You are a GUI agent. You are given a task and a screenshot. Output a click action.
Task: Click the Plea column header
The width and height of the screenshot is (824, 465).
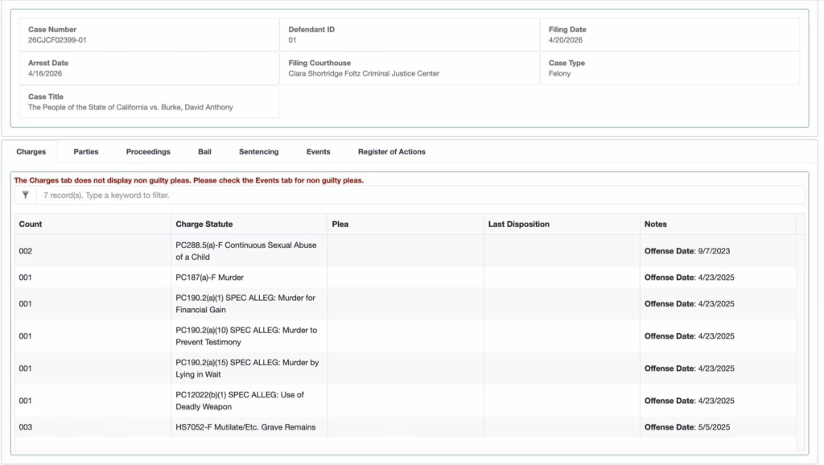(x=340, y=224)
